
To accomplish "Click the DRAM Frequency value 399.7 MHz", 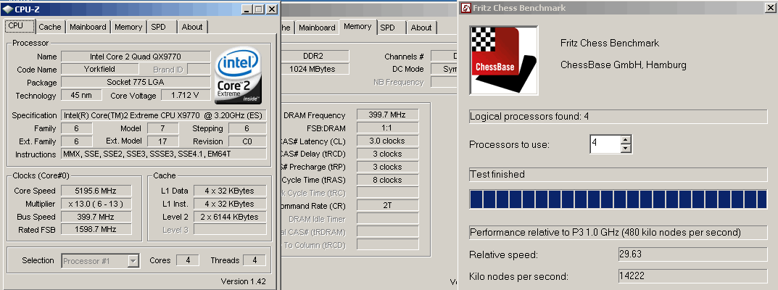I will (x=387, y=115).
